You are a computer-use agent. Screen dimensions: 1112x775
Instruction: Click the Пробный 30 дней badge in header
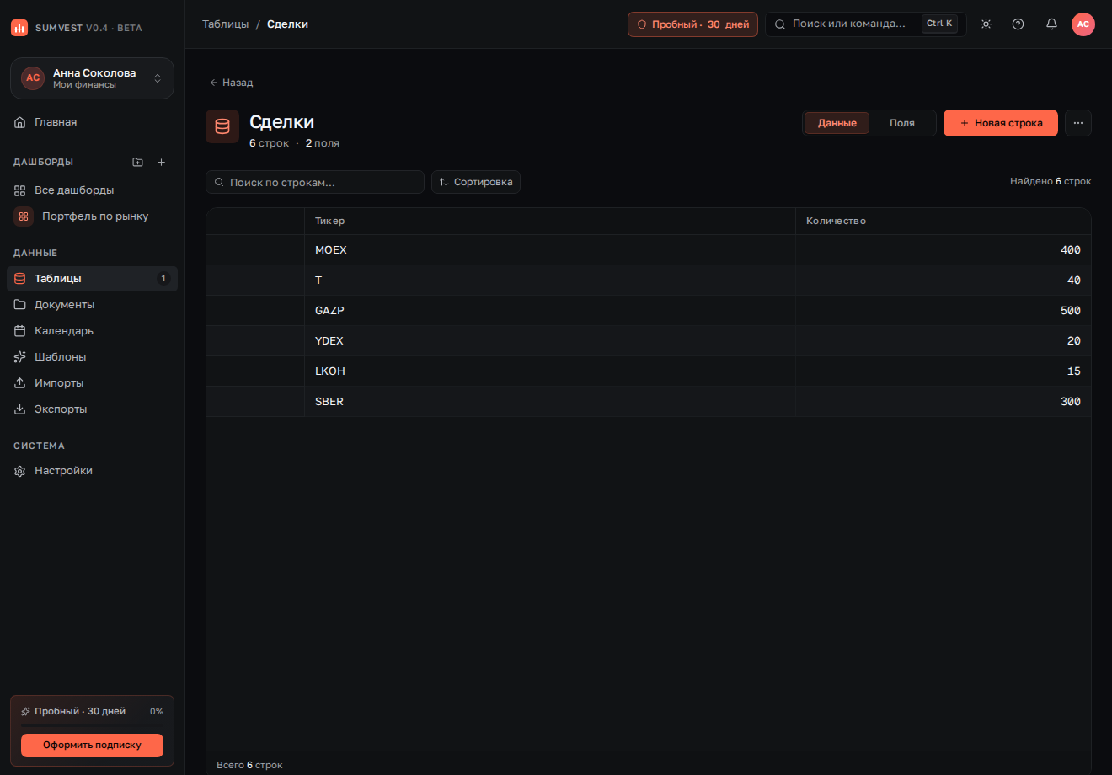tap(692, 24)
